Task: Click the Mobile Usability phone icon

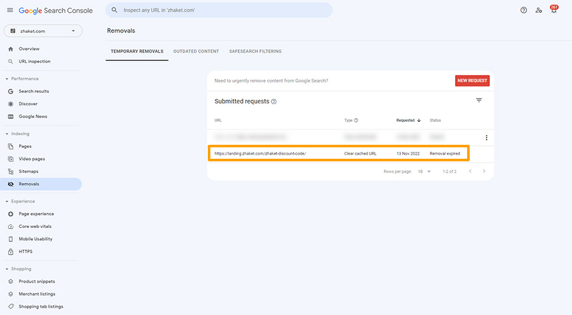Action: coord(11,239)
